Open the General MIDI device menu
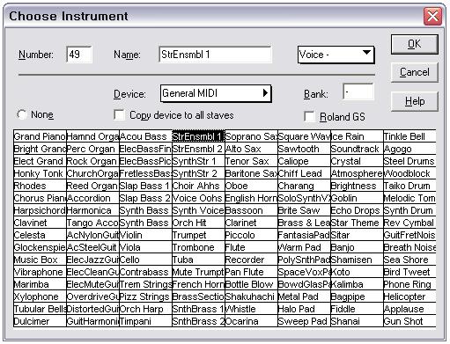 coord(216,93)
